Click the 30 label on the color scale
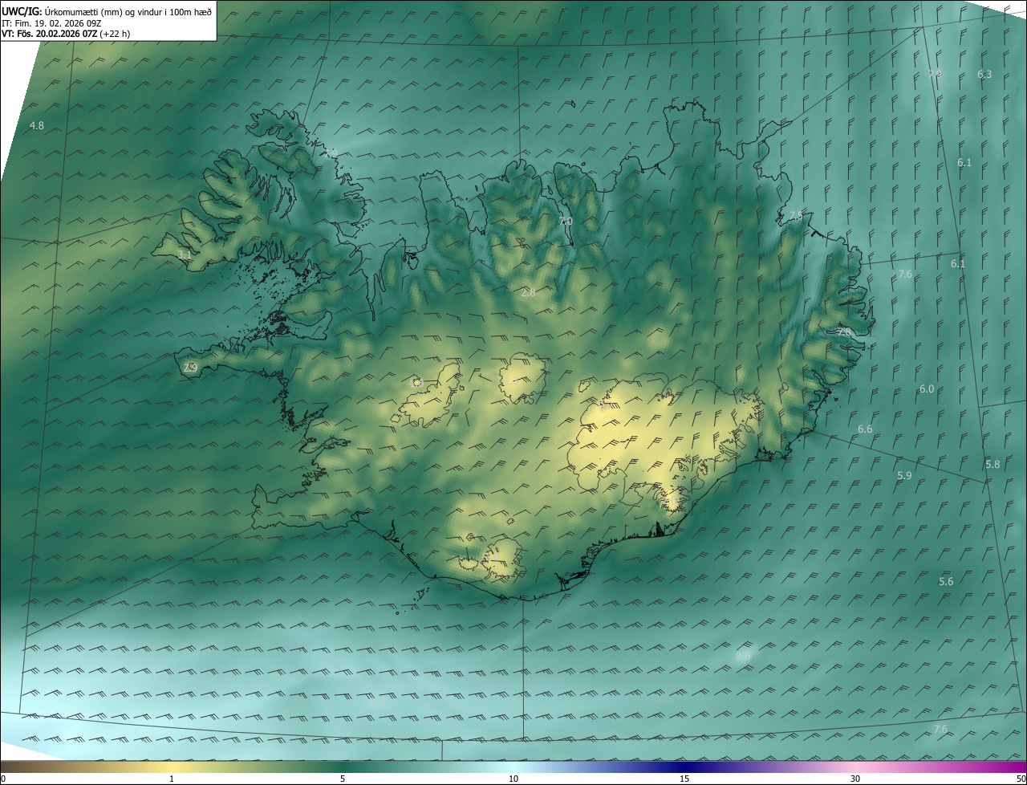This screenshot has height=785, width=1027. pyautogui.click(x=855, y=779)
